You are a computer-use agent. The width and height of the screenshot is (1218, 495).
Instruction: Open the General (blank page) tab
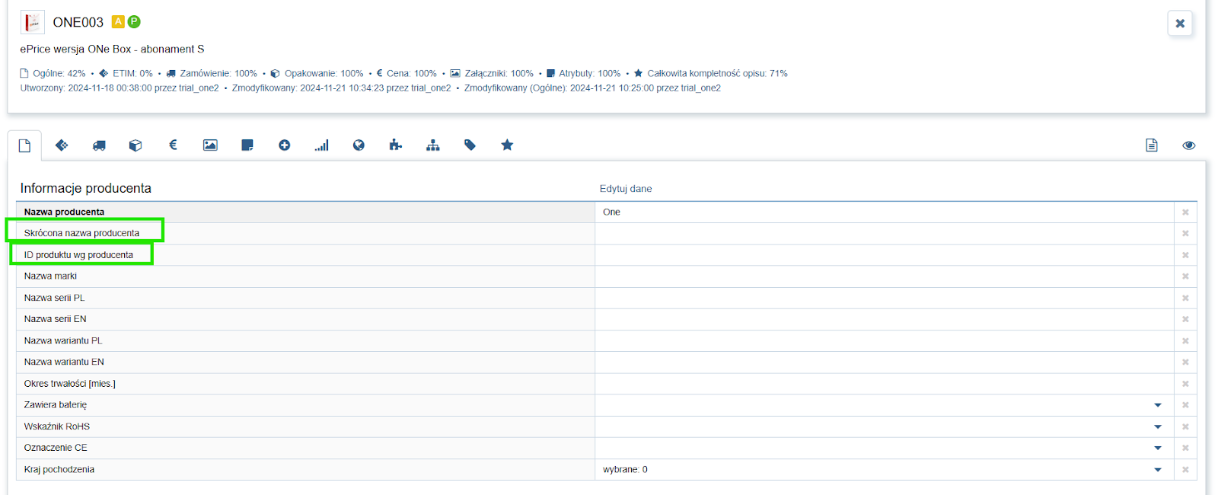(x=24, y=145)
